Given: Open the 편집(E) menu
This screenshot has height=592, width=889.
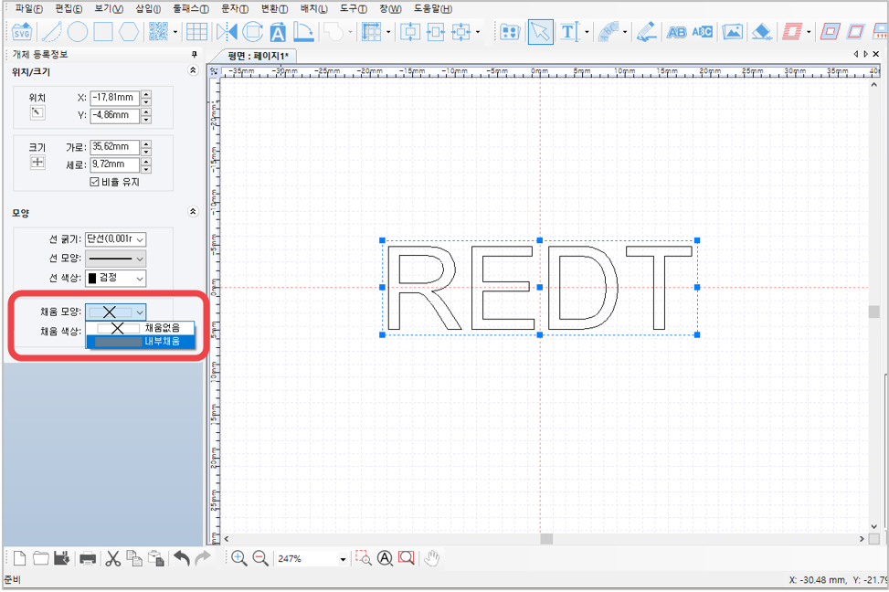Looking at the screenshot, I should [x=69, y=8].
